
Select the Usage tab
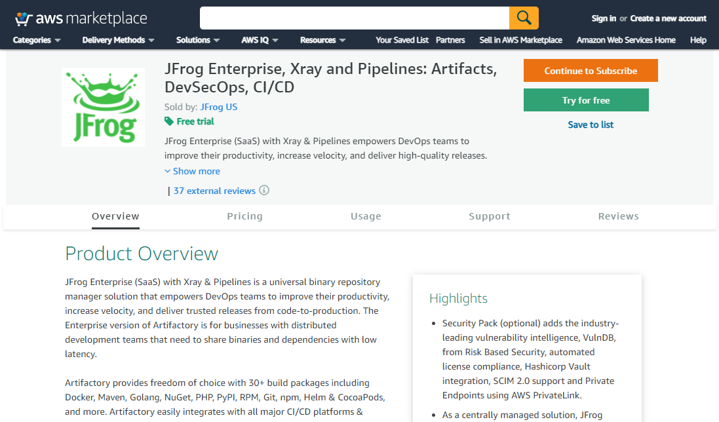(366, 216)
